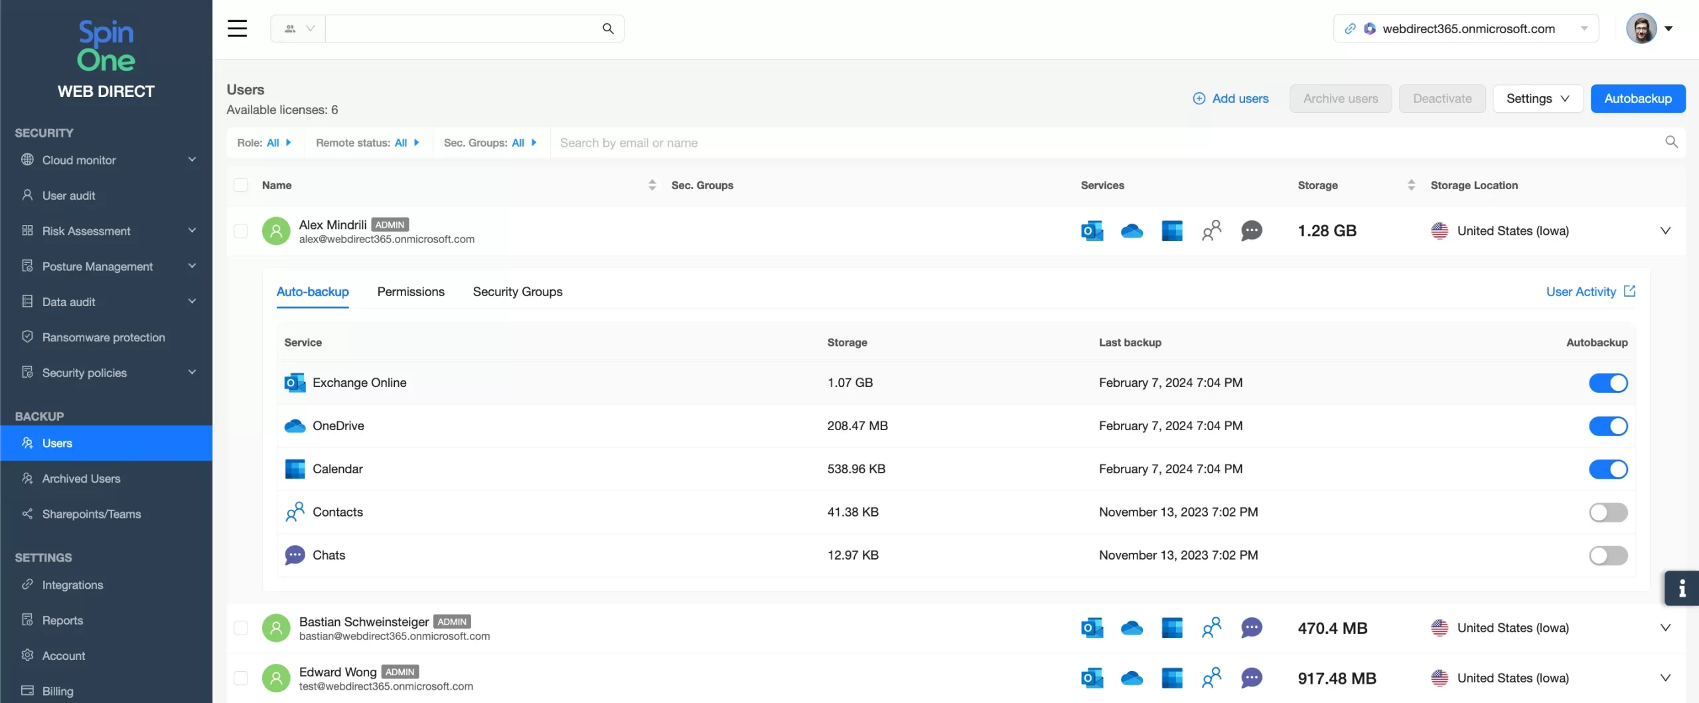Click the Chats icon in Edward Wong's row
1699x703 pixels.
click(1251, 678)
